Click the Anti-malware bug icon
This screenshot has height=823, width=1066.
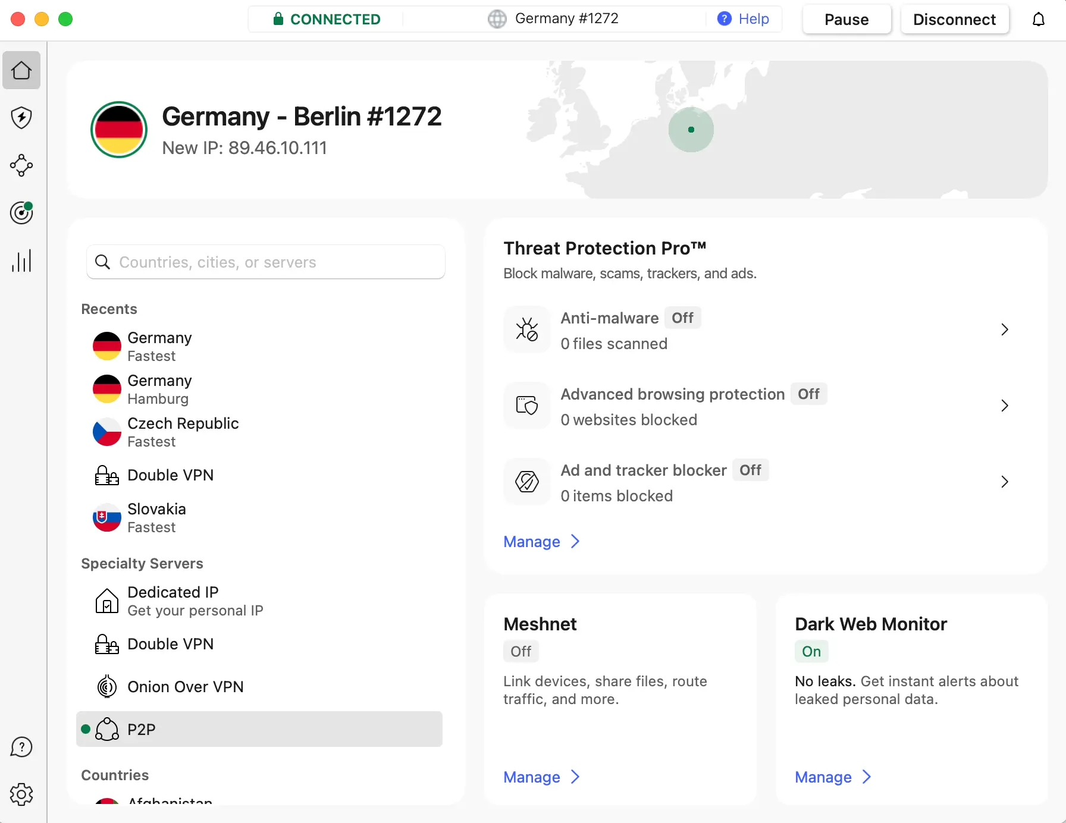(x=526, y=329)
